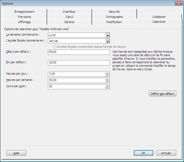Screen dimensions: 184x162
Task: Increase 'Heures par semaine' with up arrow
Action: (107, 79)
